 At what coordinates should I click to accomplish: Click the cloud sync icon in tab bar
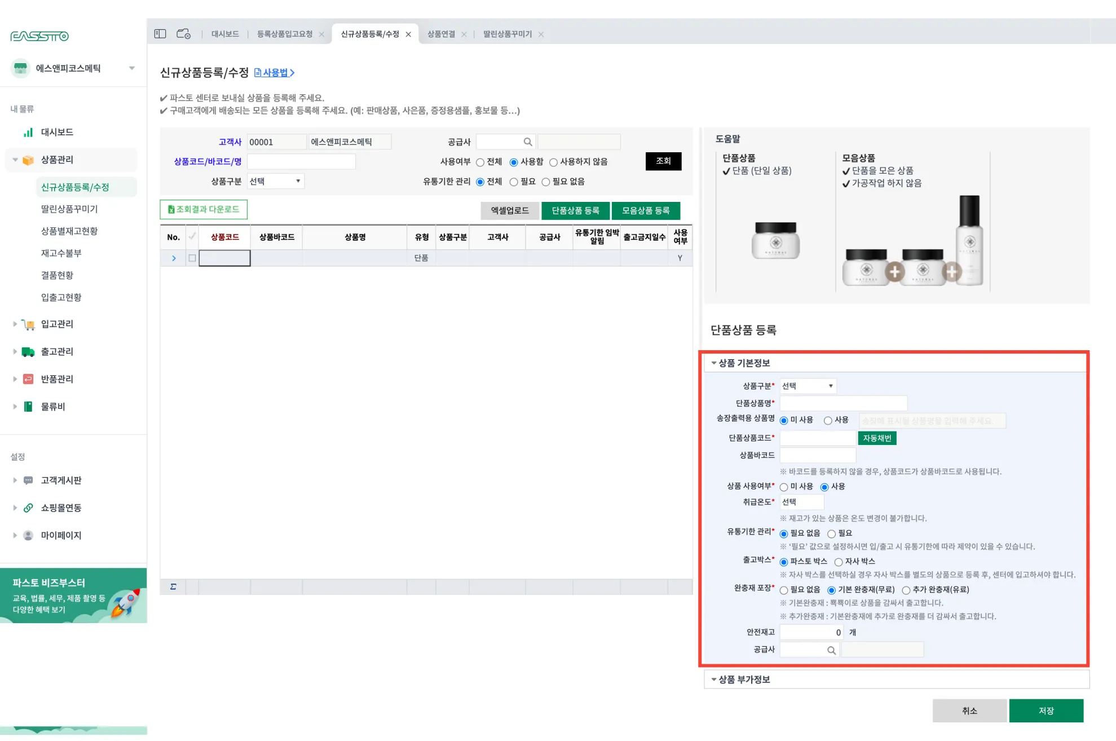(x=183, y=34)
